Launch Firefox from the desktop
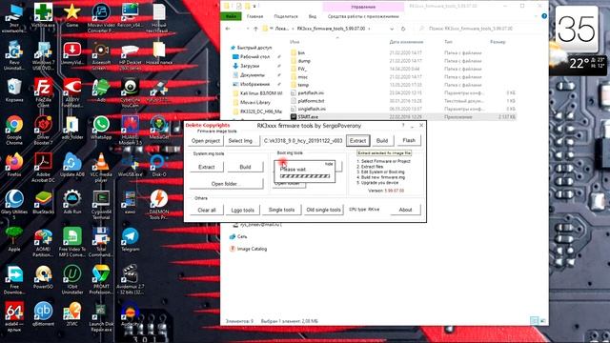This screenshot has width=610, height=343. pos(14,165)
